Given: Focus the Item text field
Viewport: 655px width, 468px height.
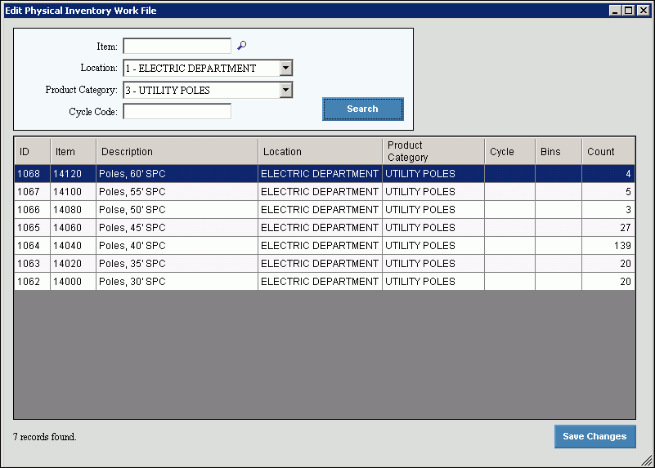Looking at the screenshot, I should click(177, 47).
